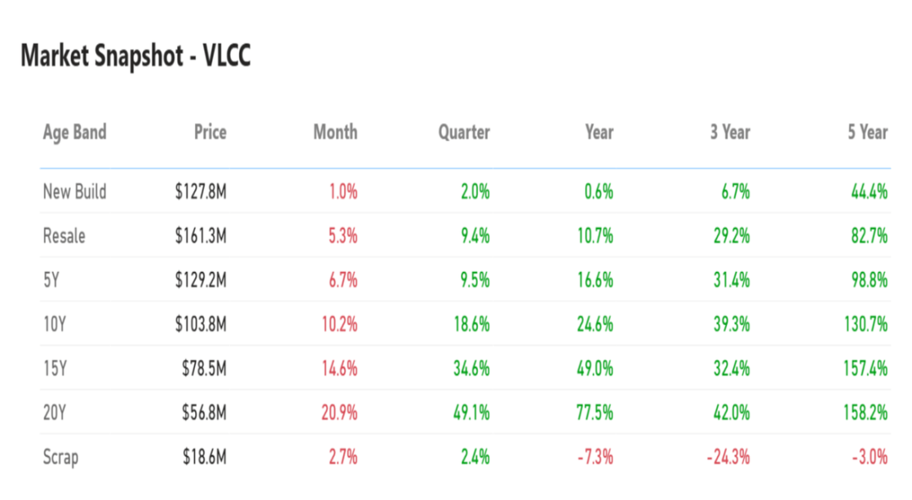Click the Resale row label
The image size is (912, 500).
(x=64, y=236)
